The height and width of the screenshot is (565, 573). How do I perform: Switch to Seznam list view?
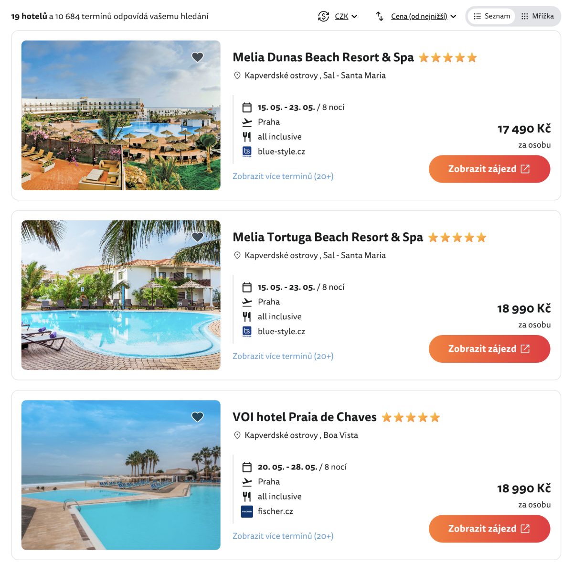click(491, 16)
